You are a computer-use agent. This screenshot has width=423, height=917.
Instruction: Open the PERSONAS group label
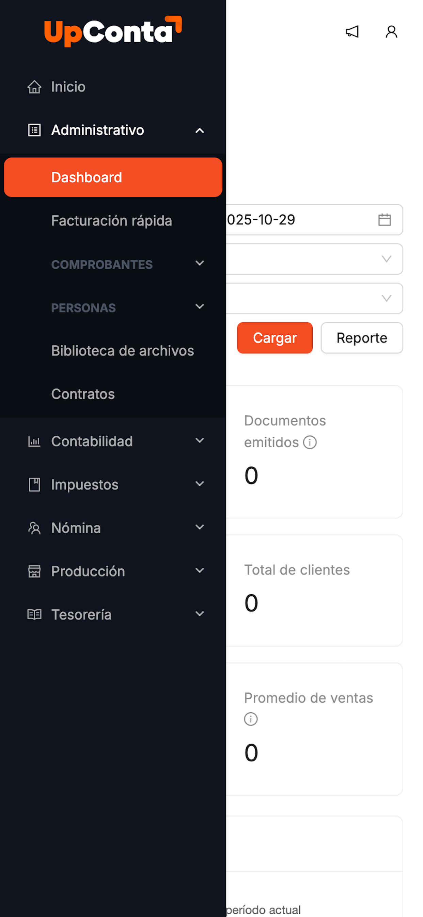pyautogui.click(x=83, y=308)
